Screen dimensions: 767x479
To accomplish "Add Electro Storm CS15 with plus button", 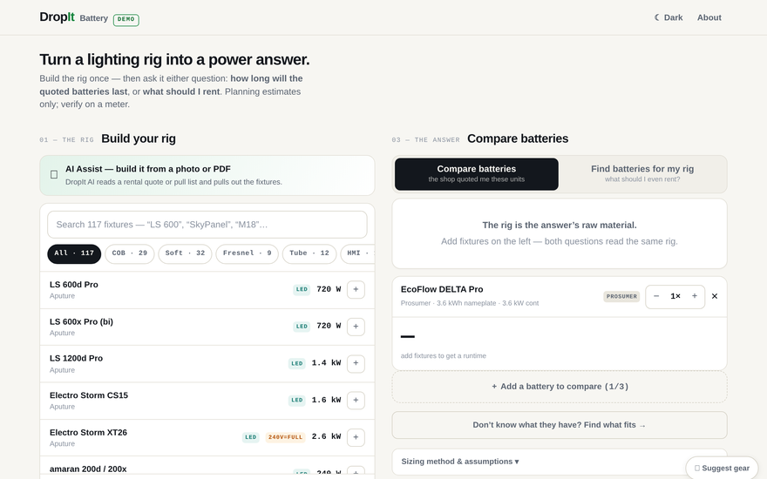I will point(356,401).
